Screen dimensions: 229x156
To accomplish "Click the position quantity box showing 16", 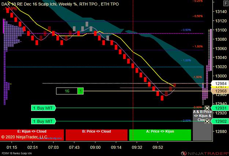I will (67, 91).
